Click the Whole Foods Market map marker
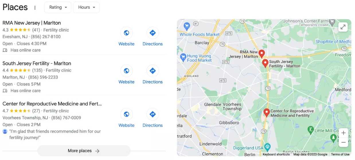The image size is (355, 160). (x=187, y=27)
